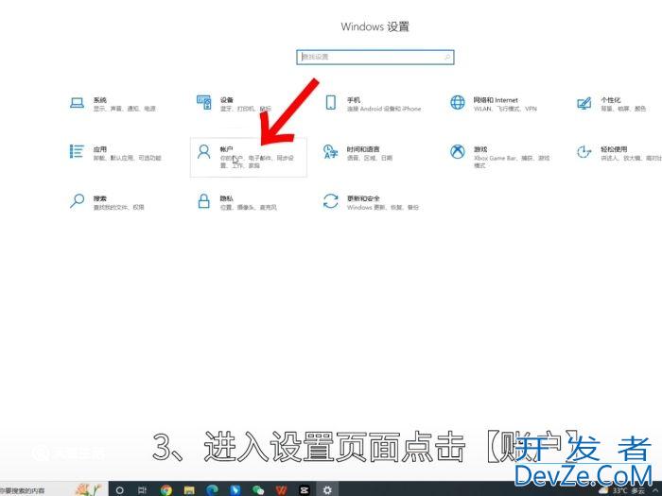Open WPS Office from the taskbar
Screen dimensions: 662x496
[x=281, y=490]
